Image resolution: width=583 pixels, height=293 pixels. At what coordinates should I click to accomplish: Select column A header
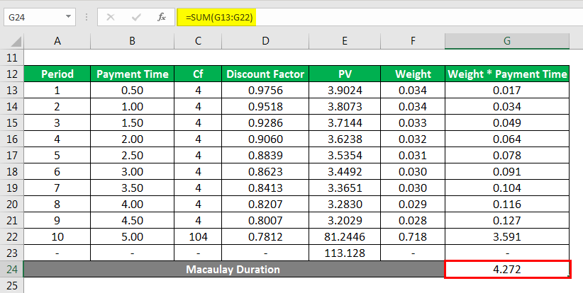click(x=57, y=41)
